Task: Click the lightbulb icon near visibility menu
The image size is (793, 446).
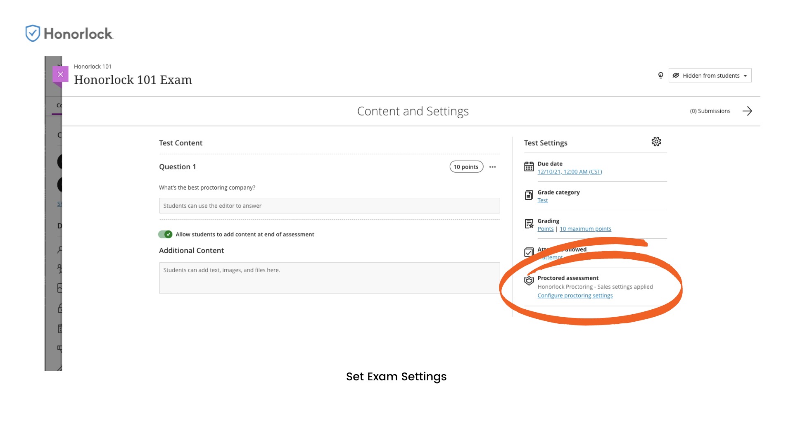Action: 661,75
